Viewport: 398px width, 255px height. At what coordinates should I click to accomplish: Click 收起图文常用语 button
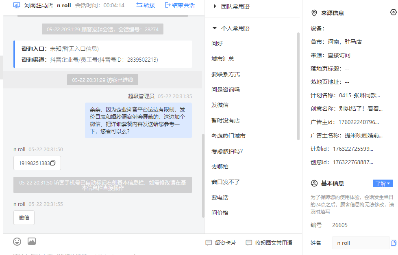tap(269, 243)
